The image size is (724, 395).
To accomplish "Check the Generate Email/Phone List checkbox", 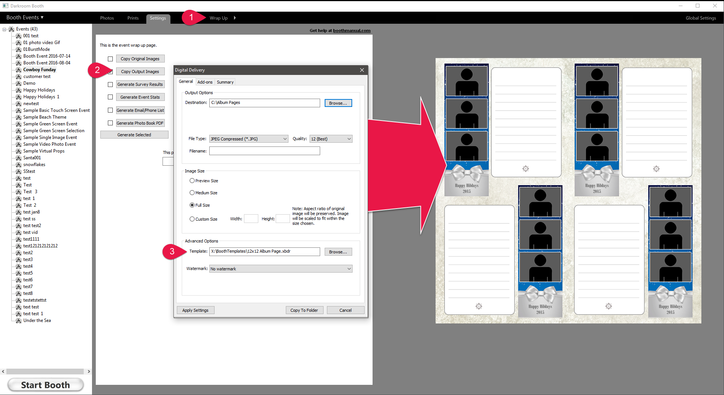I will pyautogui.click(x=110, y=110).
